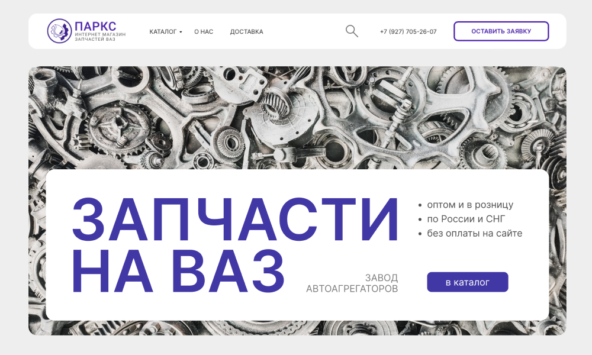Click the ПАРКС gear logo icon
Screen dimensions: 592x355
coord(59,31)
